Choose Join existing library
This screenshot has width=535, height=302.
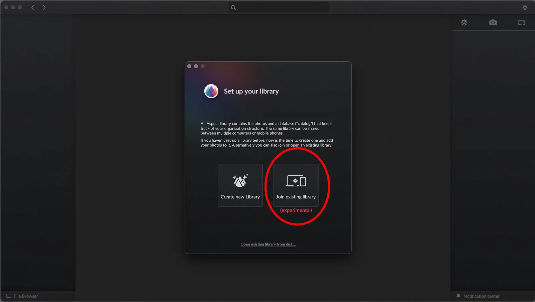pyautogui.click(x=296, y=185)
